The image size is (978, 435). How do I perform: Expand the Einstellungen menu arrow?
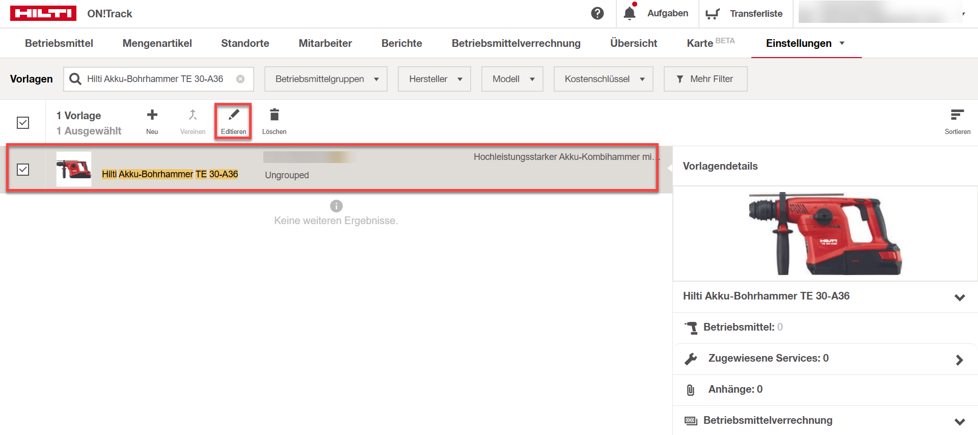(842, 43)
